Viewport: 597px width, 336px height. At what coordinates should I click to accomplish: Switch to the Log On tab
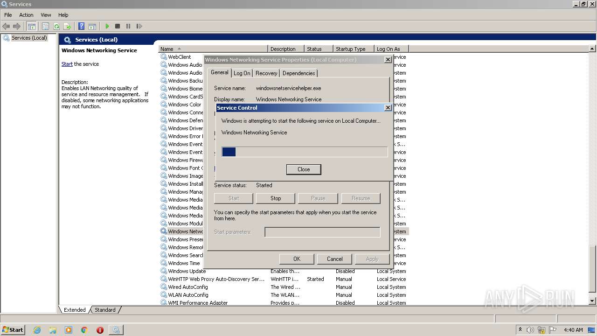point(242,73)
